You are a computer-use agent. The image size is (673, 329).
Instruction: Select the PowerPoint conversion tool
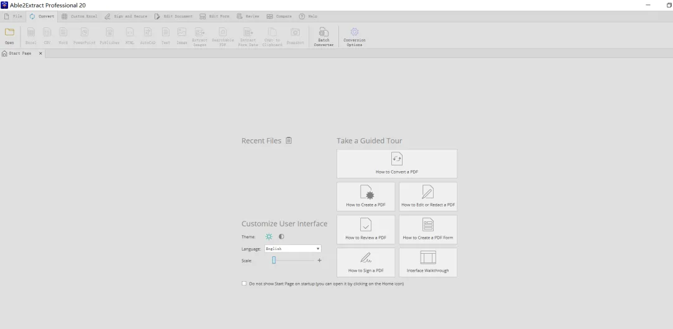click(x=85, y=36)
